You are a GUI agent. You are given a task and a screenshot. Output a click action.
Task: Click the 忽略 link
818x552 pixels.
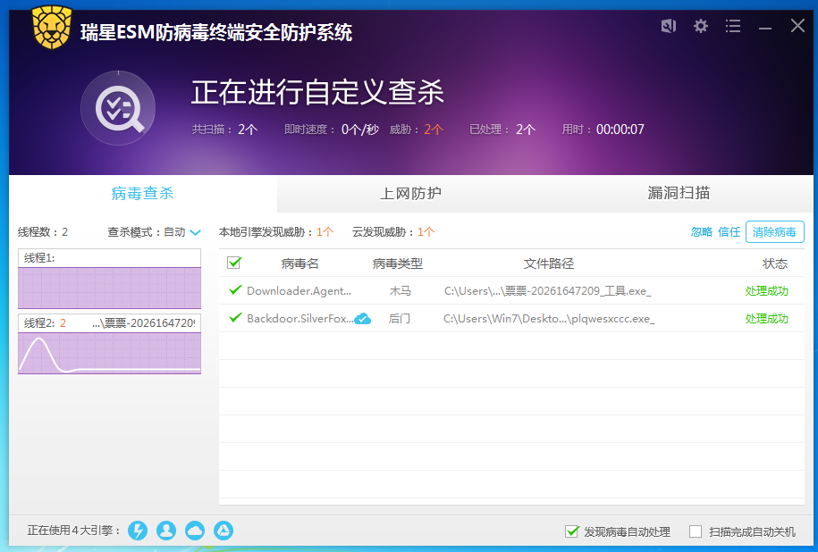(x=701, y=232)
